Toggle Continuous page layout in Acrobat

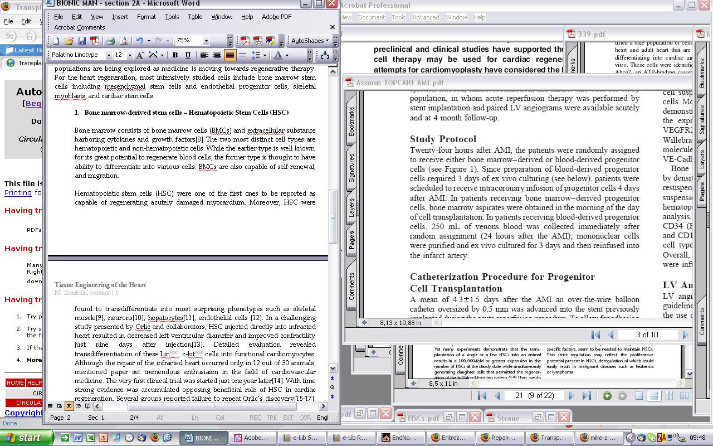coord(654,396)
